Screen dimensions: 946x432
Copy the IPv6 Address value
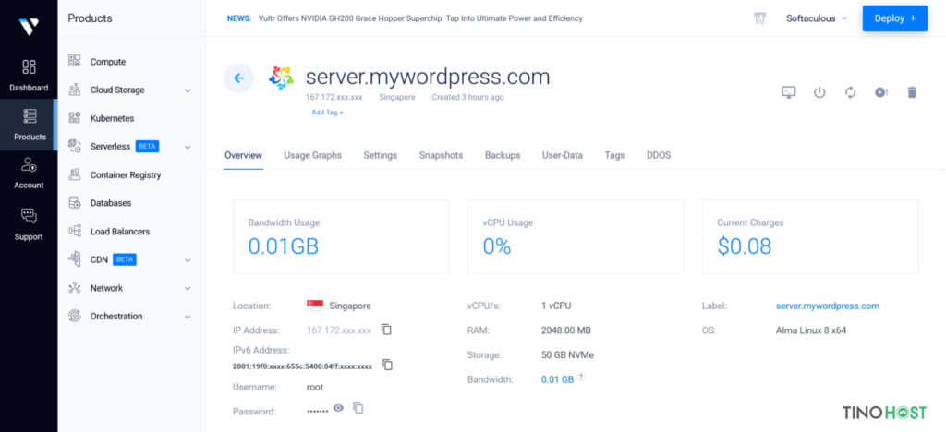(x=388, y=365)
